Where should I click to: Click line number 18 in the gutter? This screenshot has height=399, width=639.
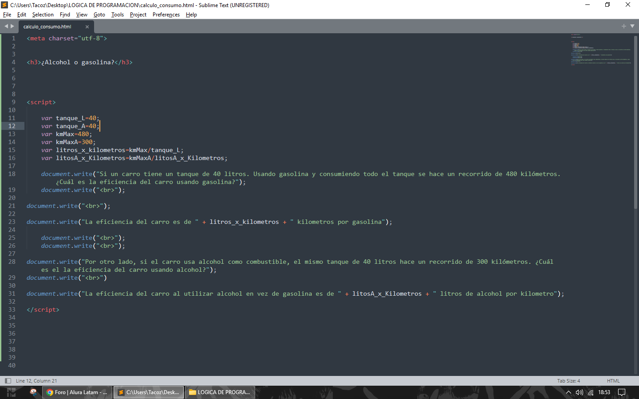click(x=12, y=174)
